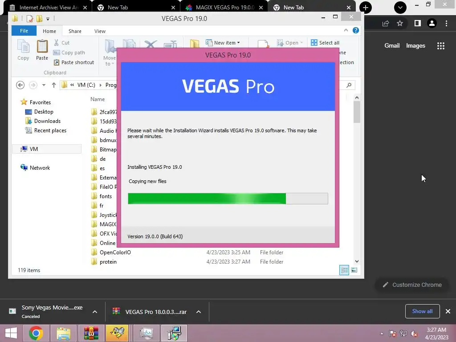Click Copy path in Clipboard group
456x342 pixels.
pyautogui.click(x=69, y=53)
